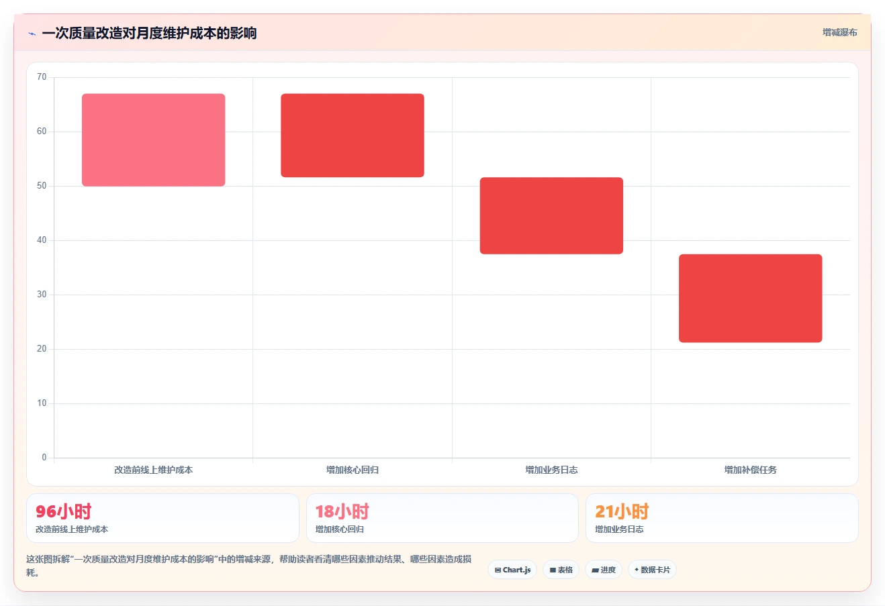Click the x-axis label 增加补偿任务
The height and width of the screenshot is (606, 885).
coord(750,470)
